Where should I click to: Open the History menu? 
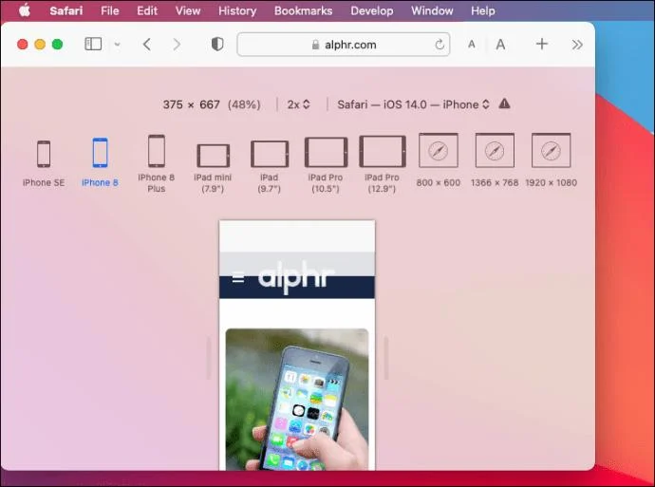click(237, 10)
